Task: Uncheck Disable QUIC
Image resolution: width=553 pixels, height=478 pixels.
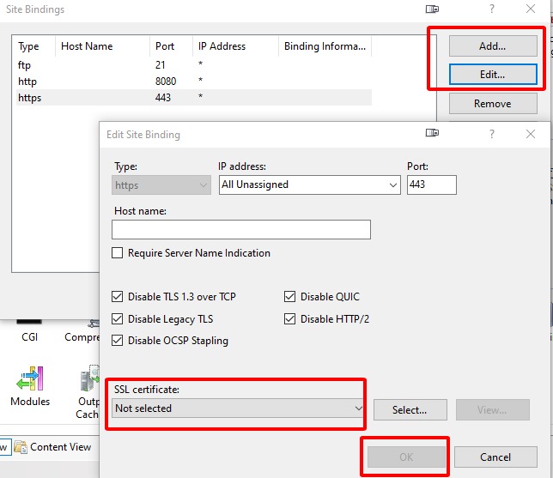Action: click(x=289, y=297)
